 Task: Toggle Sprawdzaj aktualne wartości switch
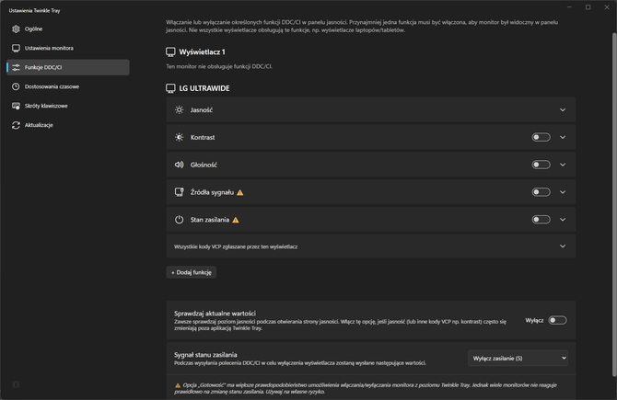point(556,320)
